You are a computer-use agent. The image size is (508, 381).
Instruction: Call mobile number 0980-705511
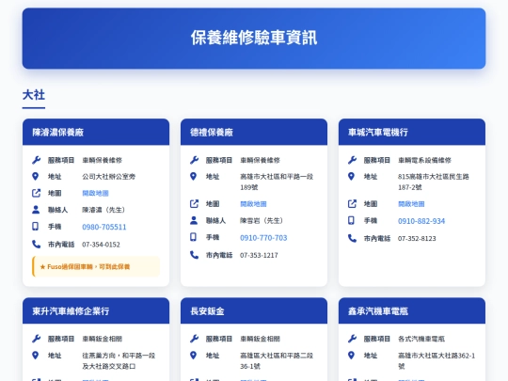click(104, 227)
